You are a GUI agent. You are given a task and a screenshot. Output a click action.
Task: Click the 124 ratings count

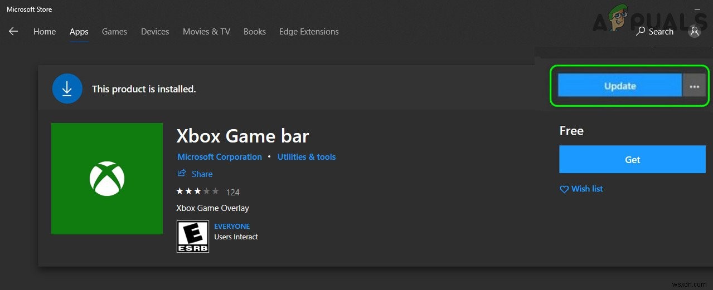[x=233, y=192]
